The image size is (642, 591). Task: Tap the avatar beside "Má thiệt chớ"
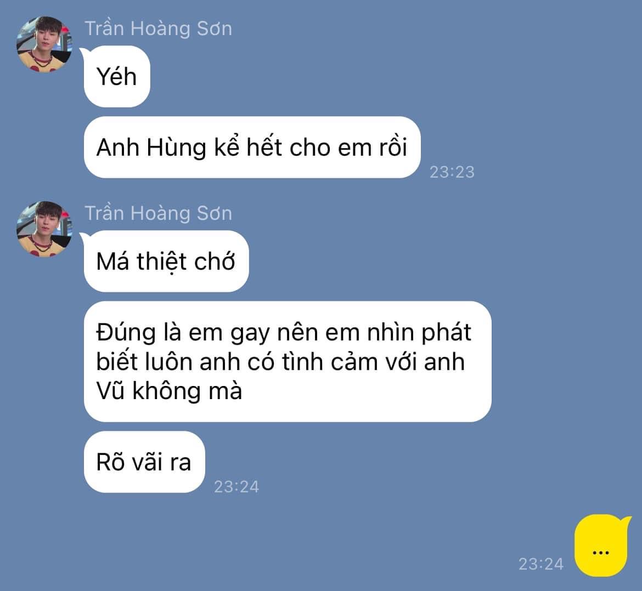(x=44, y=229)
